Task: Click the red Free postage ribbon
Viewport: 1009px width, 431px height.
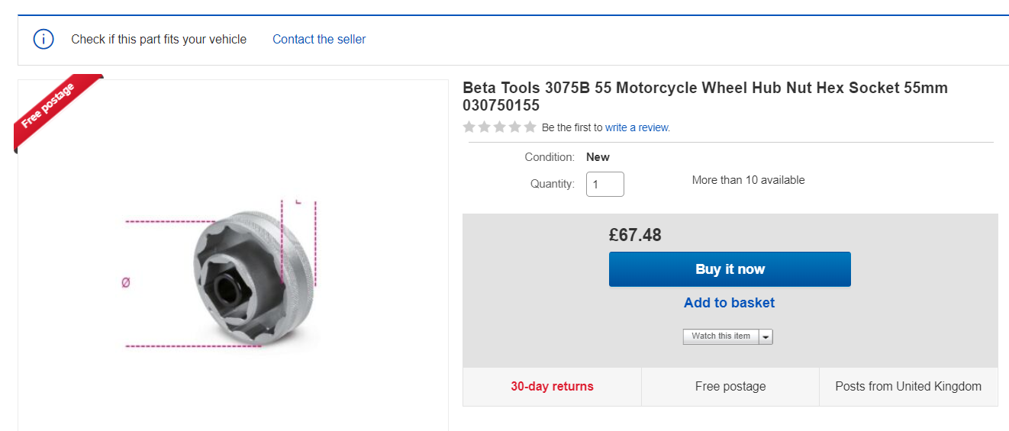Action: [x=50, y=107]
